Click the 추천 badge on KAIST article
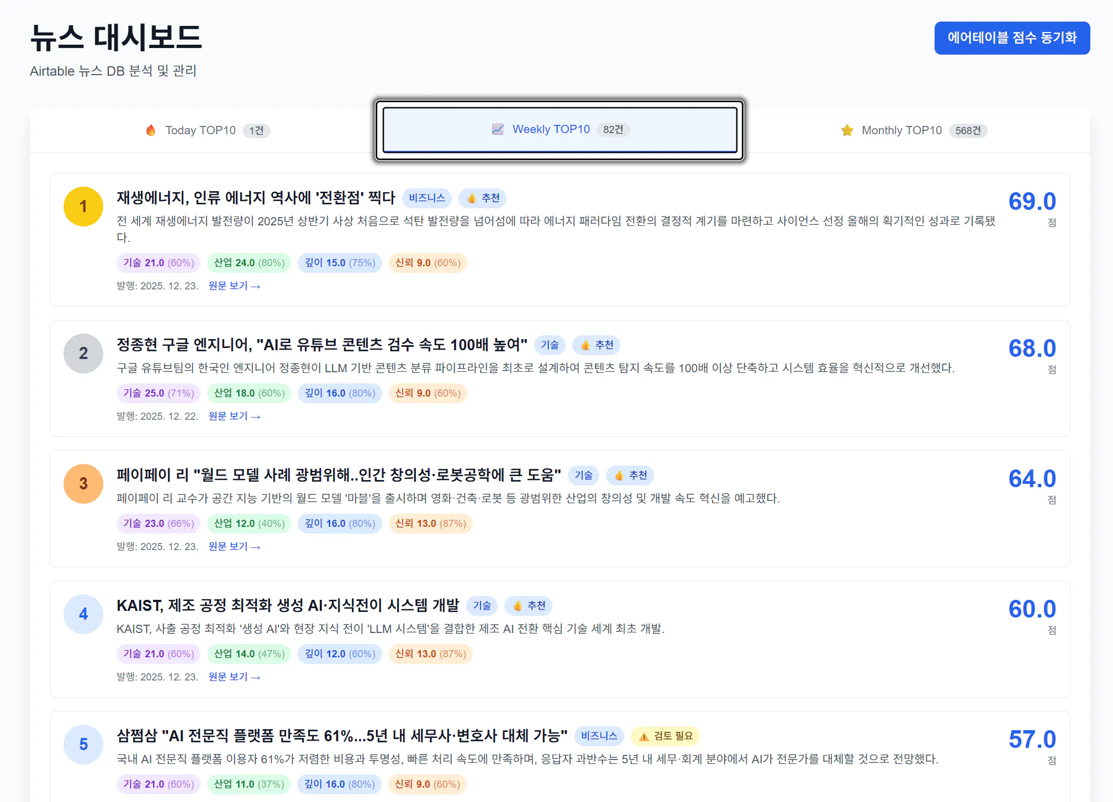The width and height of the screenshot is (1113, 802). click(x=529, y=606)
